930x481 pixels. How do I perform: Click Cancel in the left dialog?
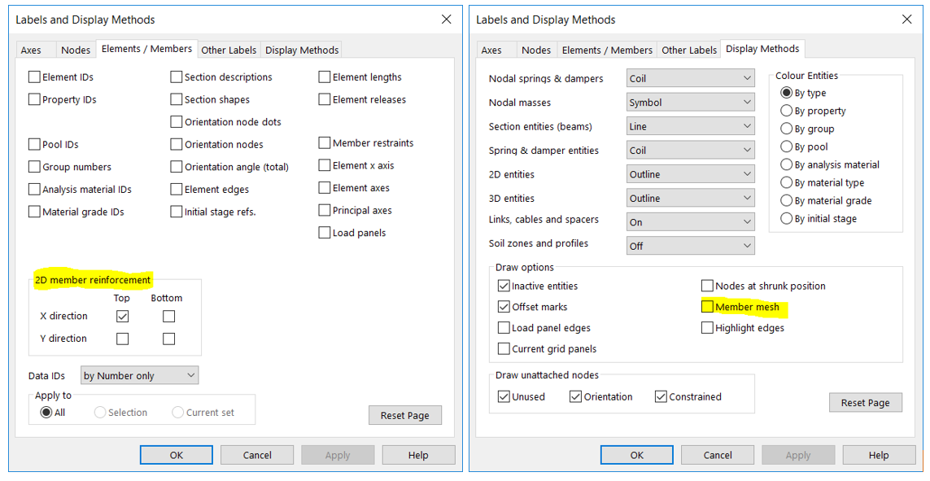click(257, 455)
